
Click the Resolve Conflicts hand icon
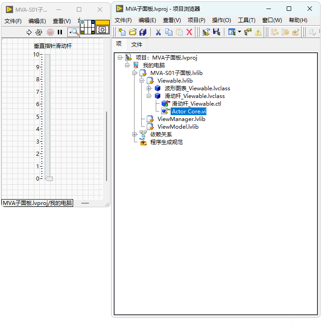[x=248, y=32]
